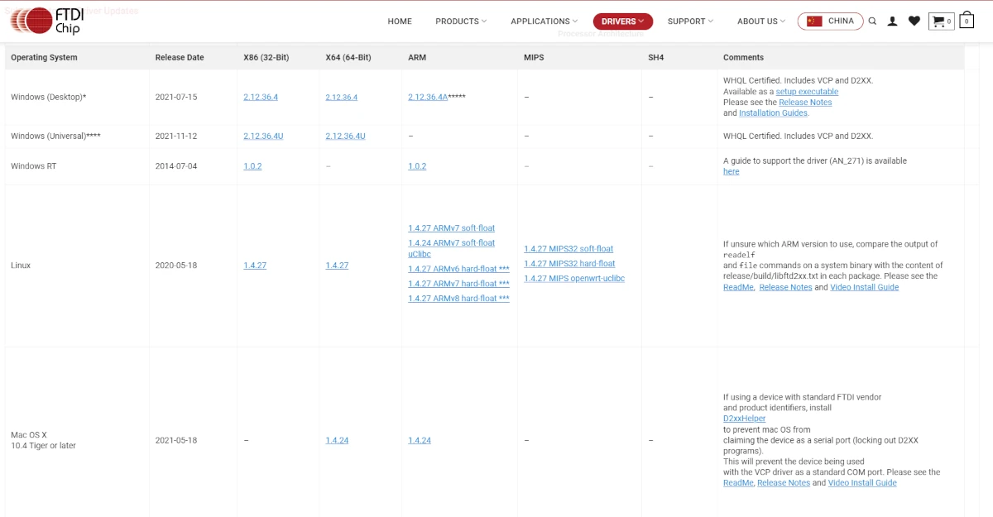This screenshot has width=993, height=517.
Task: Open the Mac OS X ReadMe link
Action: (738, 483)
